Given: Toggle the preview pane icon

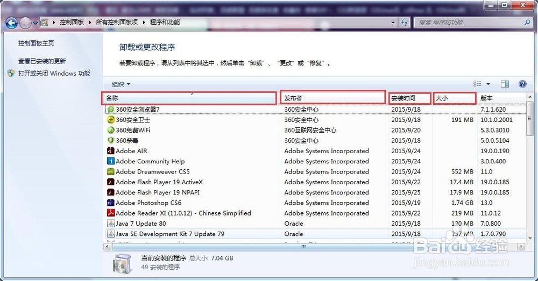Looking at the screenshot, I should coord(505,84).
